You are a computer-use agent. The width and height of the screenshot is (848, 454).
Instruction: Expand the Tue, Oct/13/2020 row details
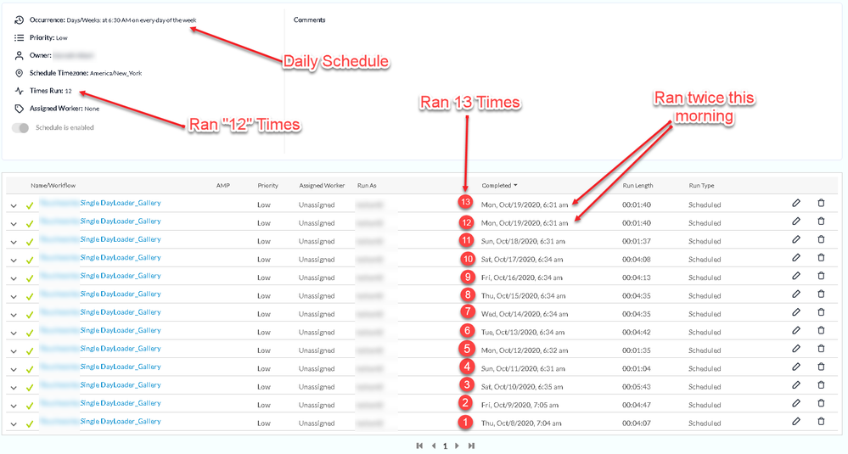(x=14, y=333)
